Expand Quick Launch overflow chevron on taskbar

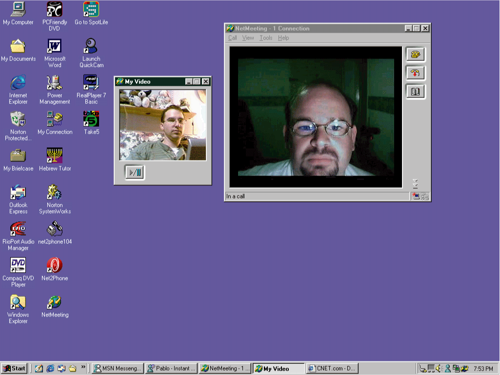click(x=83, y=367)
